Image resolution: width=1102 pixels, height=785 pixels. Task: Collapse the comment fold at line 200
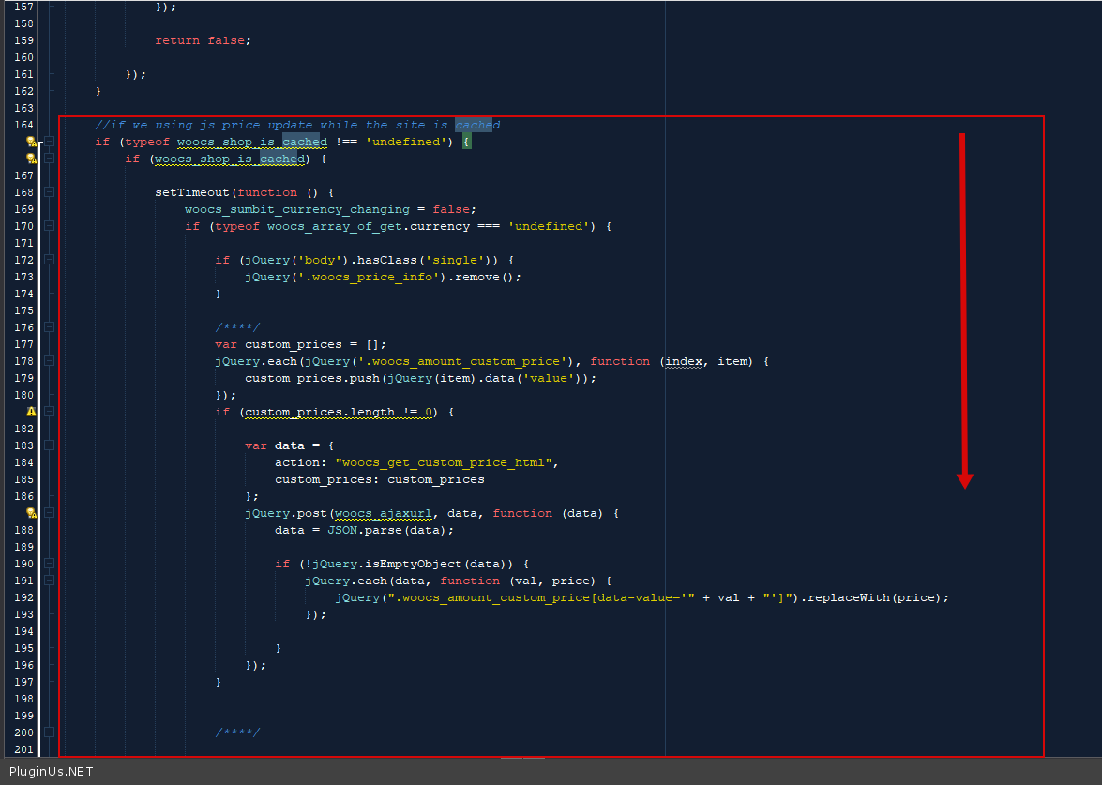(x=49, y=732)
